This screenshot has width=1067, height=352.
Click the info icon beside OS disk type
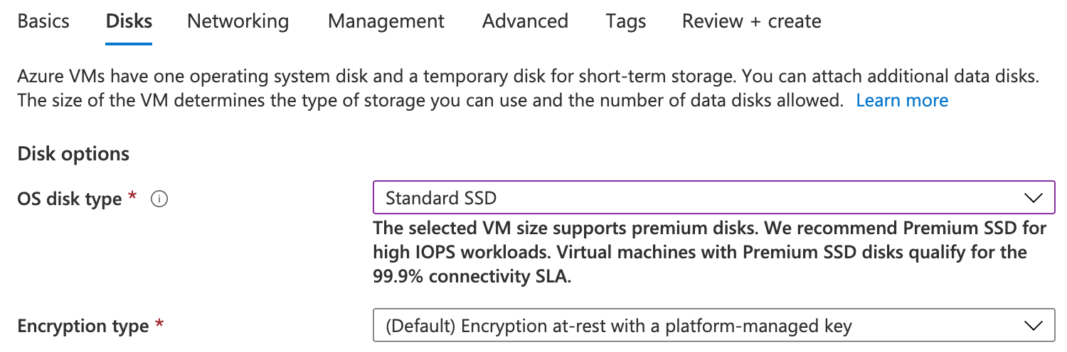(159, 200)
